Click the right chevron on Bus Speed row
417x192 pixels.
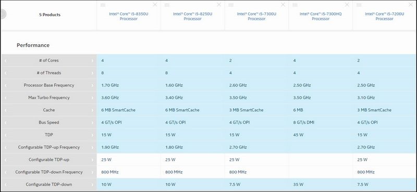point(92,122)
